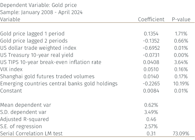The width and height of the screenshot is (195, 140).
Task: Click the sample period 'January 2008 - April 2024' line
Action: click(x=41, y=12)
